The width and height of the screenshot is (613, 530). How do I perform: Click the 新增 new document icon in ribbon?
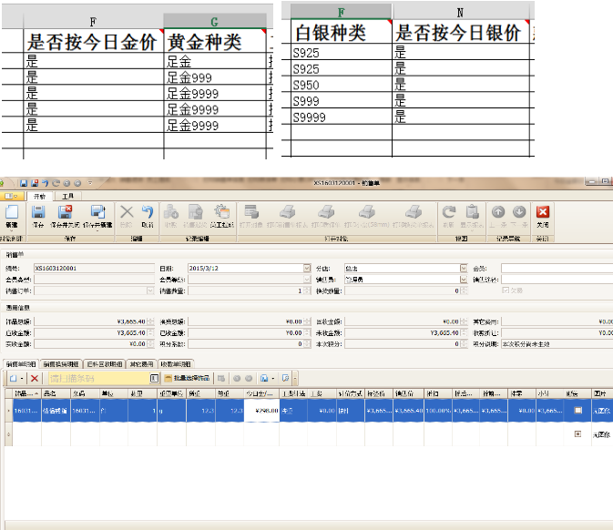pyautogui.click(x=11, y=212)
